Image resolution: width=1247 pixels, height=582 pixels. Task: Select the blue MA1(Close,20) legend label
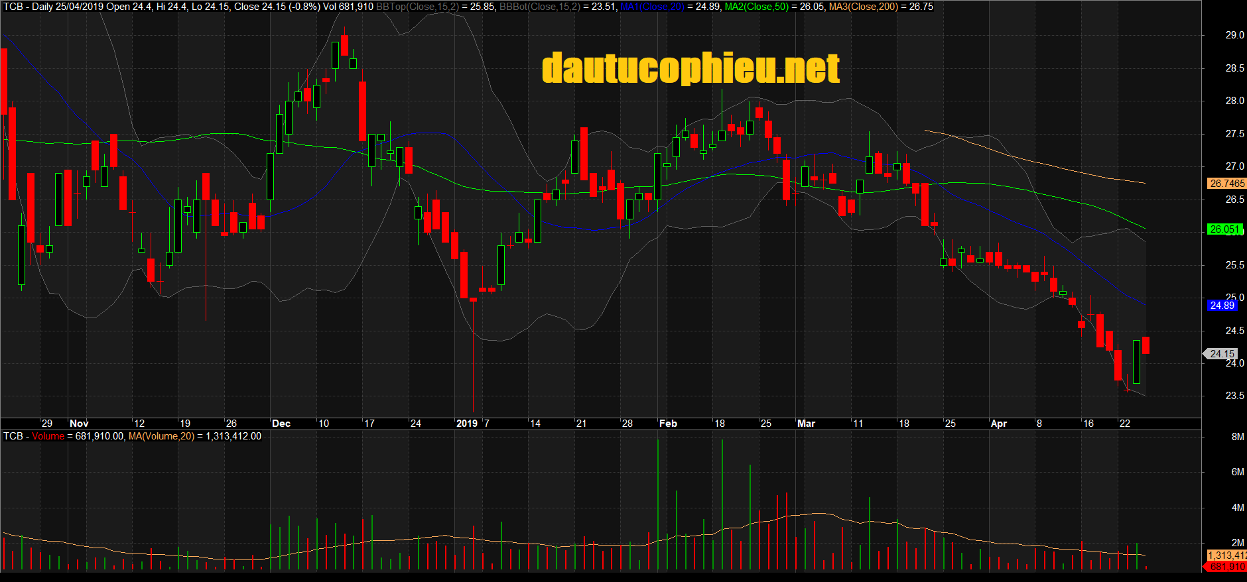click(652, 7)
